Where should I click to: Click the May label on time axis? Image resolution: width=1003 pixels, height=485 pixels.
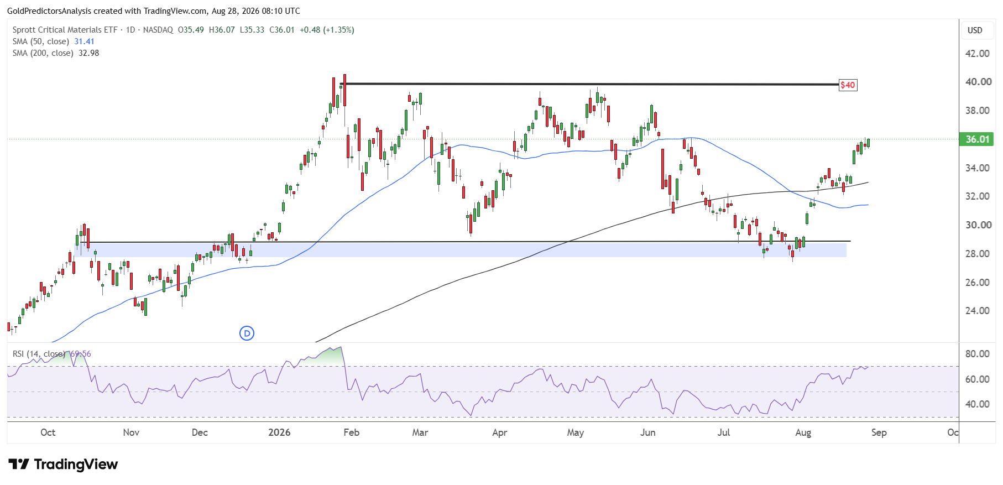[x=576, y=432]
